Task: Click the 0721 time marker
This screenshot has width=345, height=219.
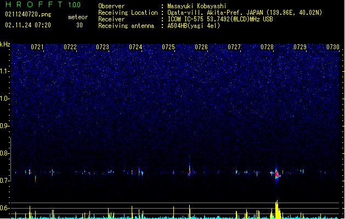Action: [37, 47]
